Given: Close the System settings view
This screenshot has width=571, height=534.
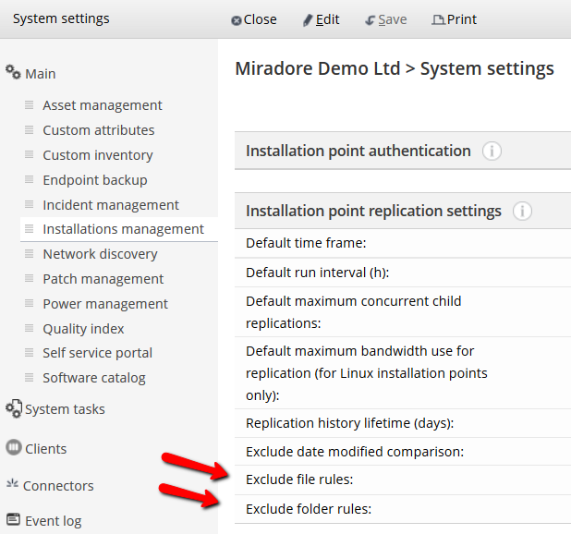Looking at the screenshot, I should click(254, 19).
